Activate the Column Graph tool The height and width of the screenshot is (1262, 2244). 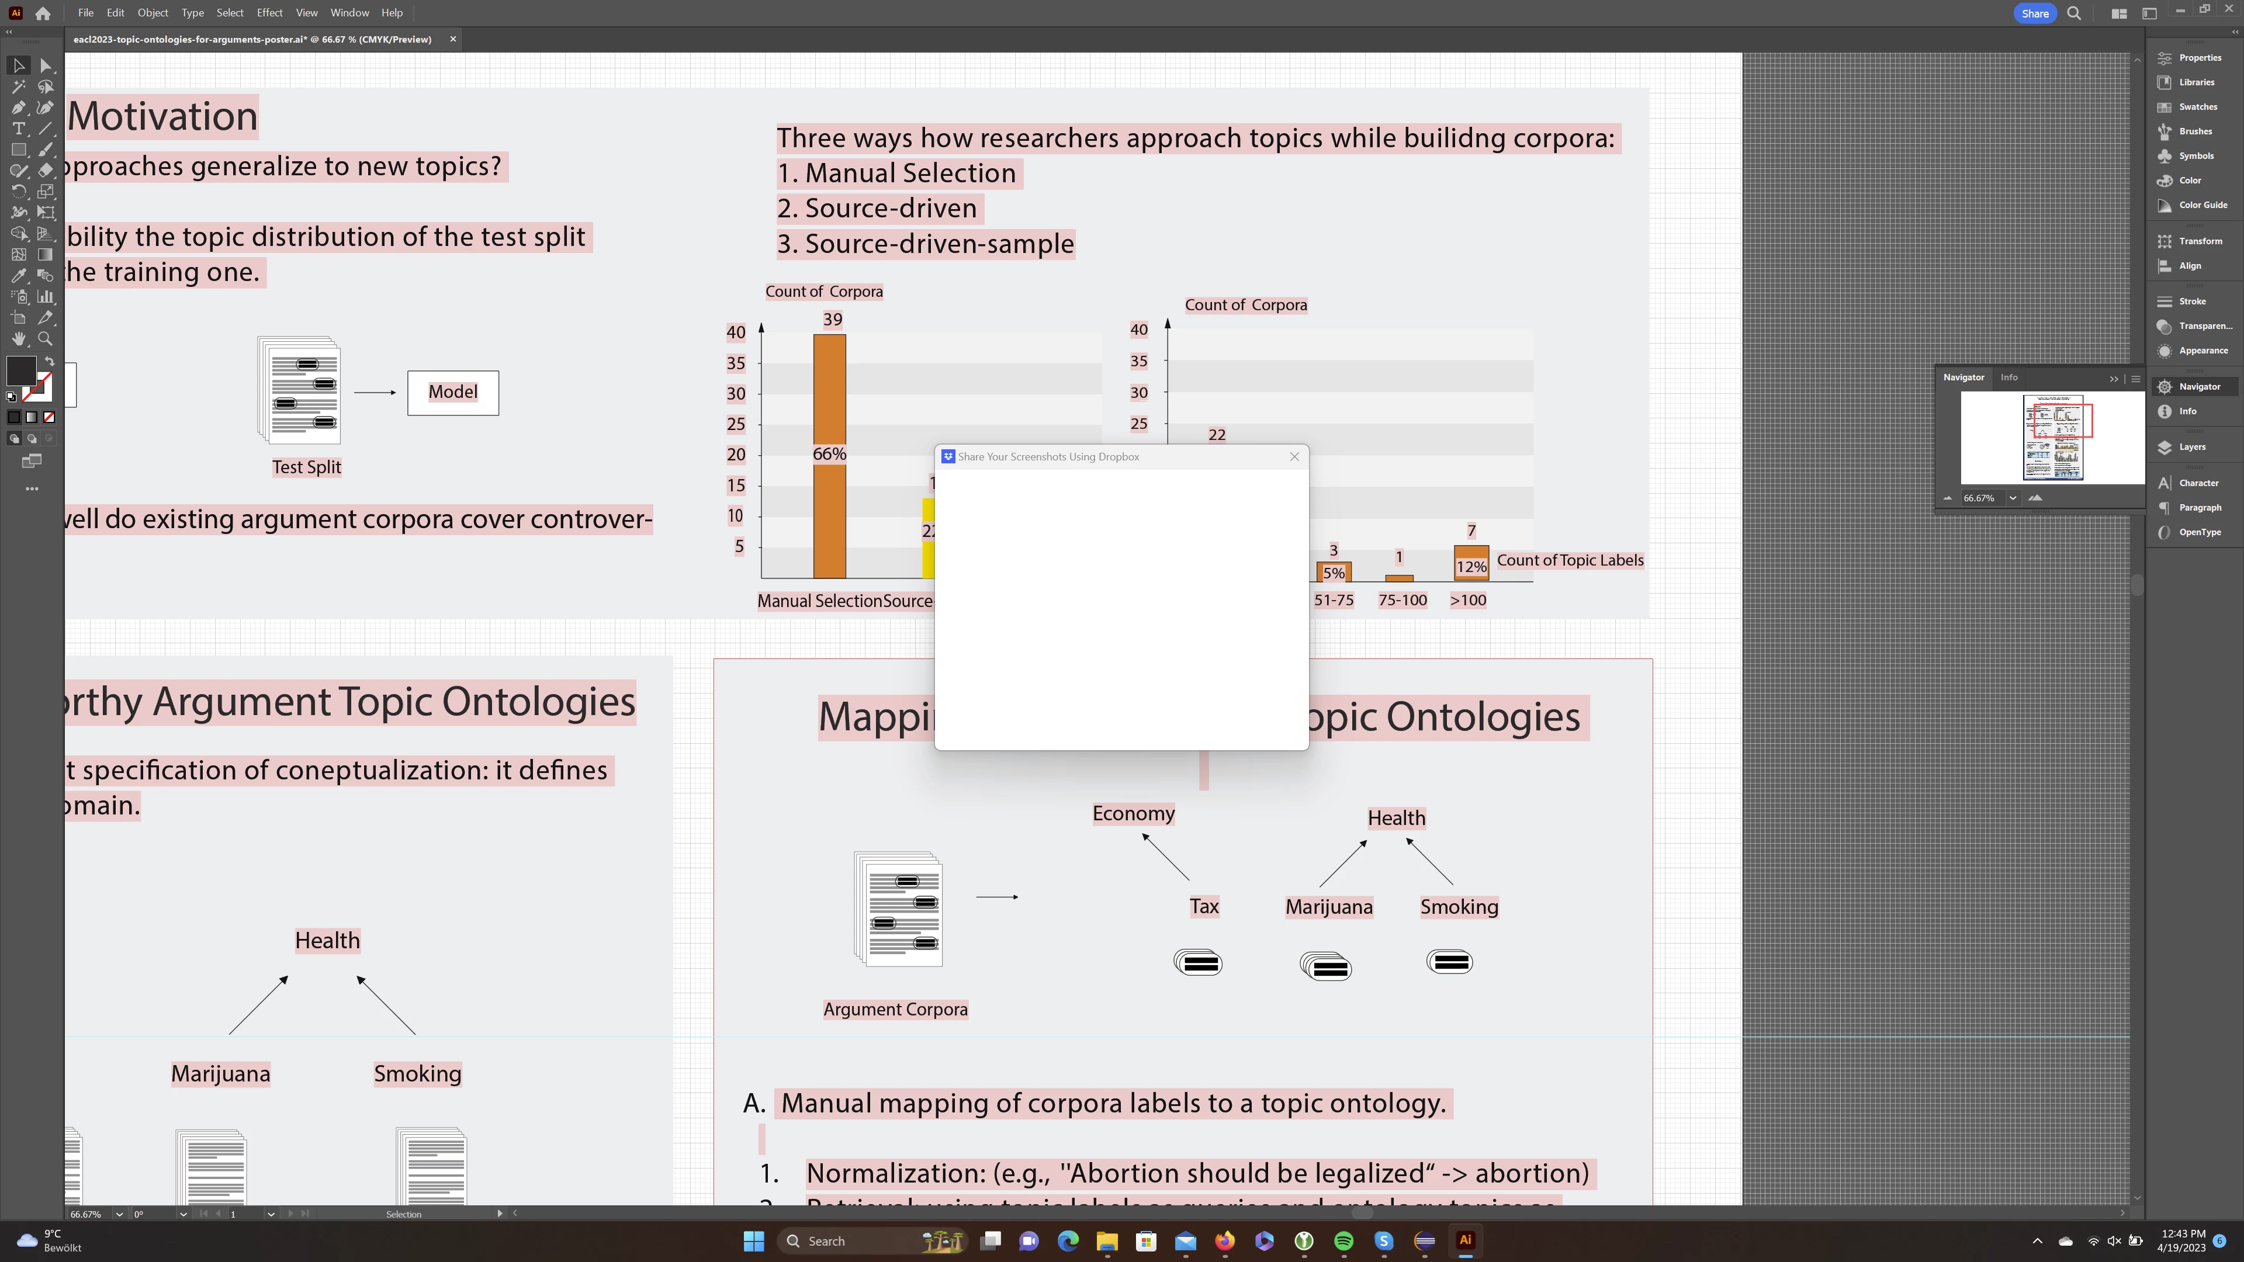click(46, 297)
